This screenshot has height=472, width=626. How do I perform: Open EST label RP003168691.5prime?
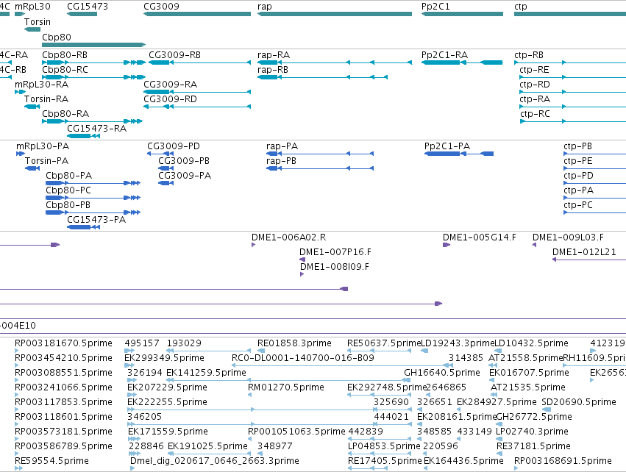point(563,461)
